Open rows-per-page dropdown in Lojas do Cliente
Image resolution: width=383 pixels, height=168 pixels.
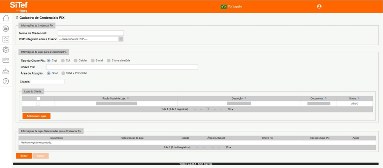[x=230, y=109]
